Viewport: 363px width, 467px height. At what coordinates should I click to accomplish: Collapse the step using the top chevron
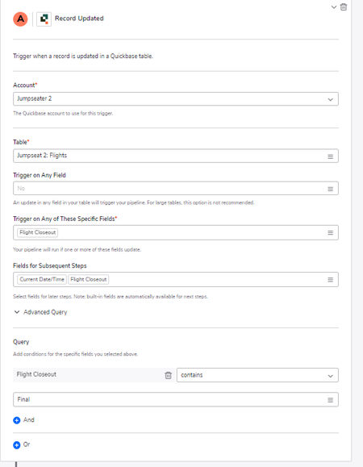(x=334, y=7)
